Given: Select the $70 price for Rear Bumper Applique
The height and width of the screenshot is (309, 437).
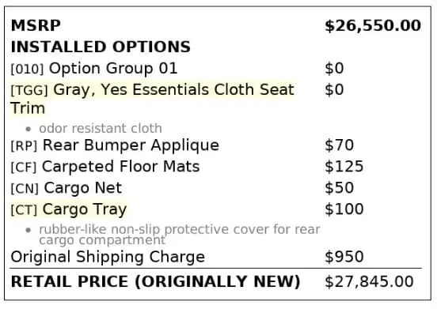Looking at the screenshot, I should (339, 145).
